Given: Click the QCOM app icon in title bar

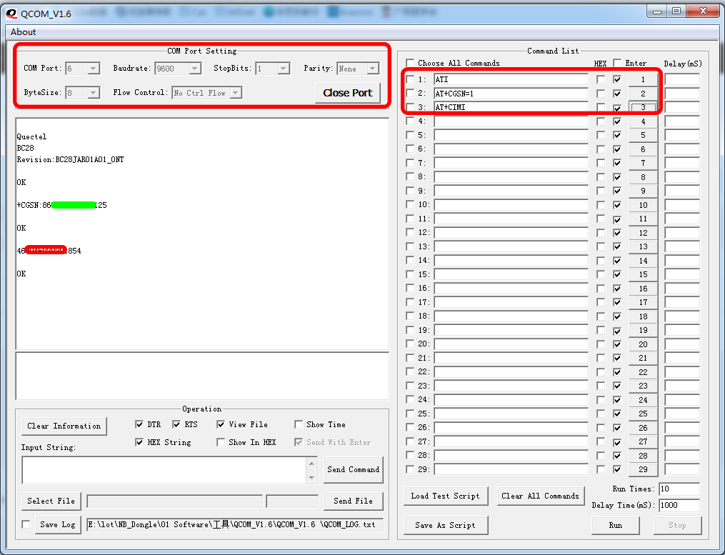Looking at the screenshot, I should tap(11, 14).
